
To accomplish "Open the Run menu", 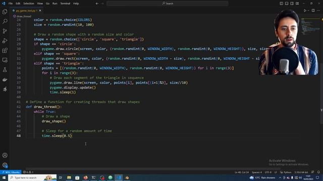I will coord(55,4).
